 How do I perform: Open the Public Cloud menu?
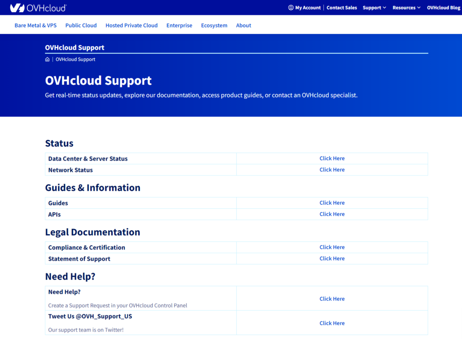tap(81, 25)
